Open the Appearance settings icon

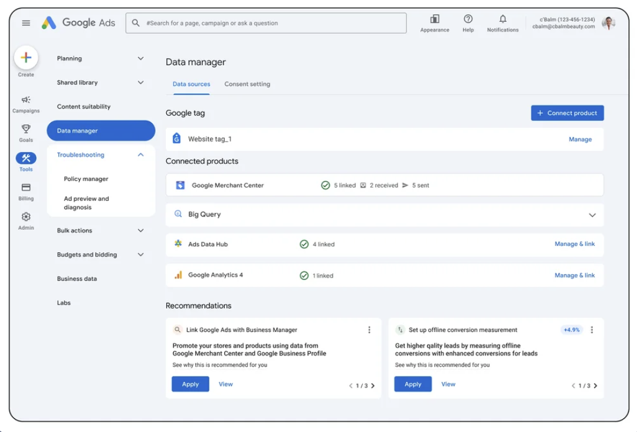(x=435, y=19)
